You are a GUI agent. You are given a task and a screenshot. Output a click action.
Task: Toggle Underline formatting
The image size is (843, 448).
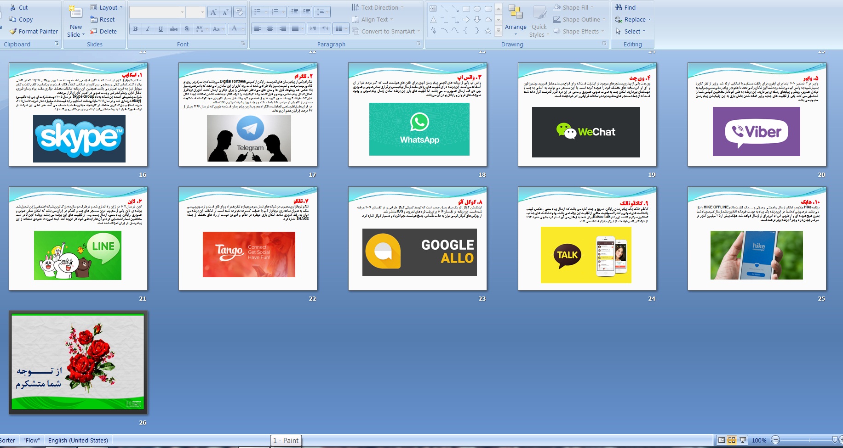point(161,28)
